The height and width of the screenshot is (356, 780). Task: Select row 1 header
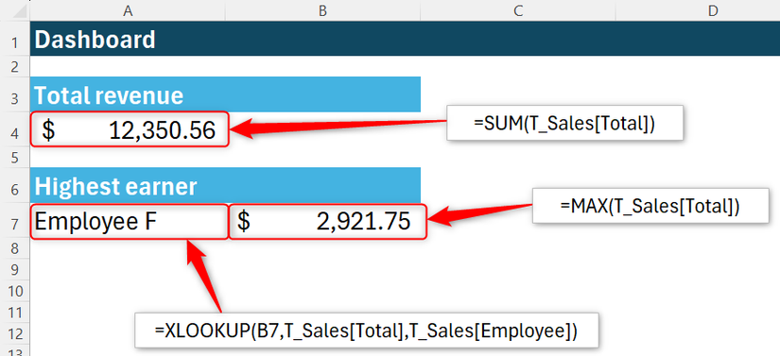15,39
